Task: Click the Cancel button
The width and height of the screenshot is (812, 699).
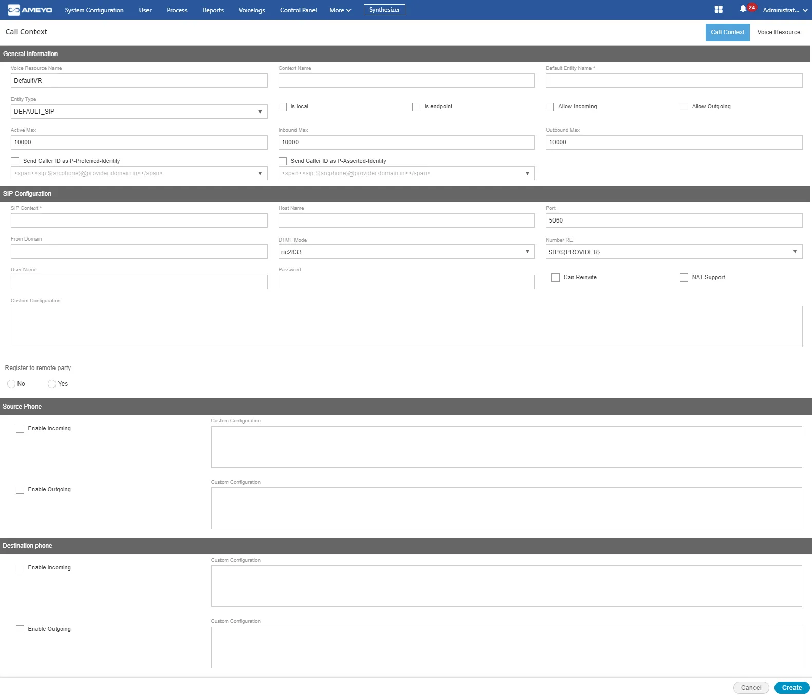Action: pyautogui.click(x=751, y=688)
